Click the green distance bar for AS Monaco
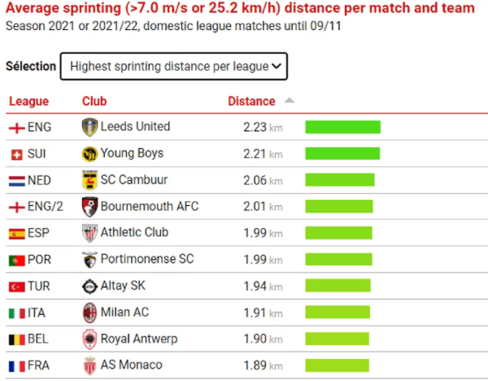 (337, 366)
